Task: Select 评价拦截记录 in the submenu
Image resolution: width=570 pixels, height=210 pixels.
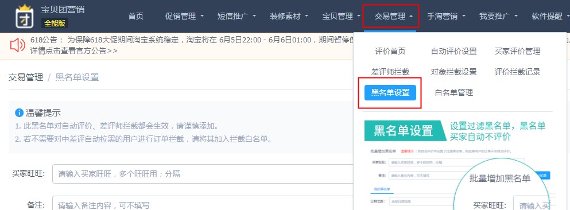Action: pyautogui.click(x=517, y=72)
